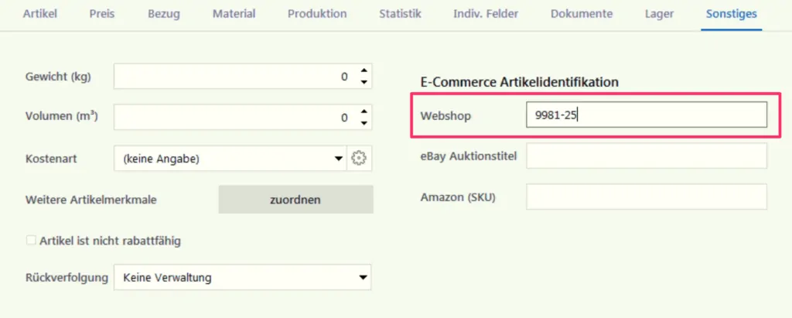Open Kostenart settings gear icon
Viewport: 792px width, 318px height.
point(358,159)
